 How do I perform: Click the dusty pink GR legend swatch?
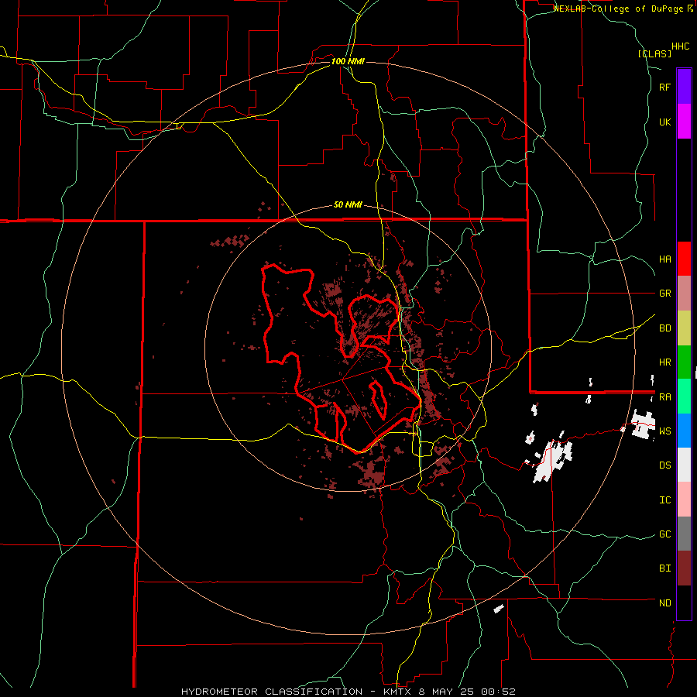point(684,294)
